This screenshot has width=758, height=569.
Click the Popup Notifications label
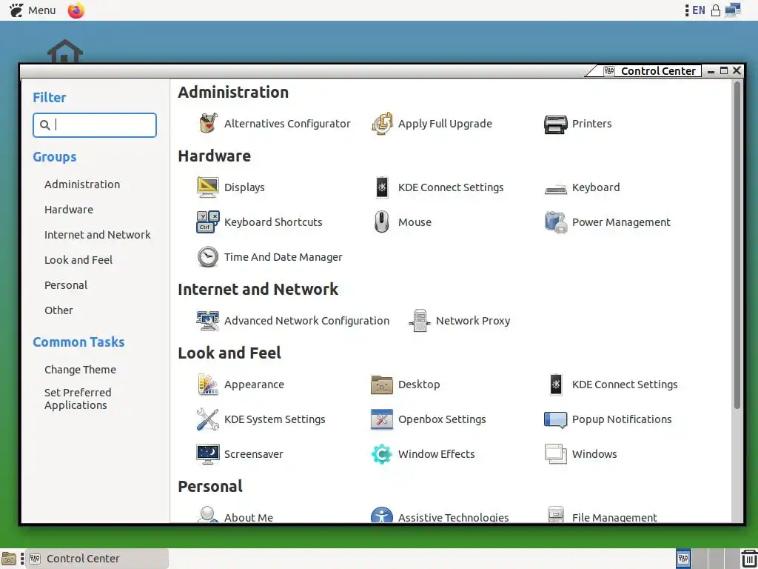622,419
